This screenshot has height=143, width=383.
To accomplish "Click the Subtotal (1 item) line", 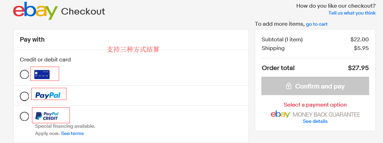I will [282, 40].
